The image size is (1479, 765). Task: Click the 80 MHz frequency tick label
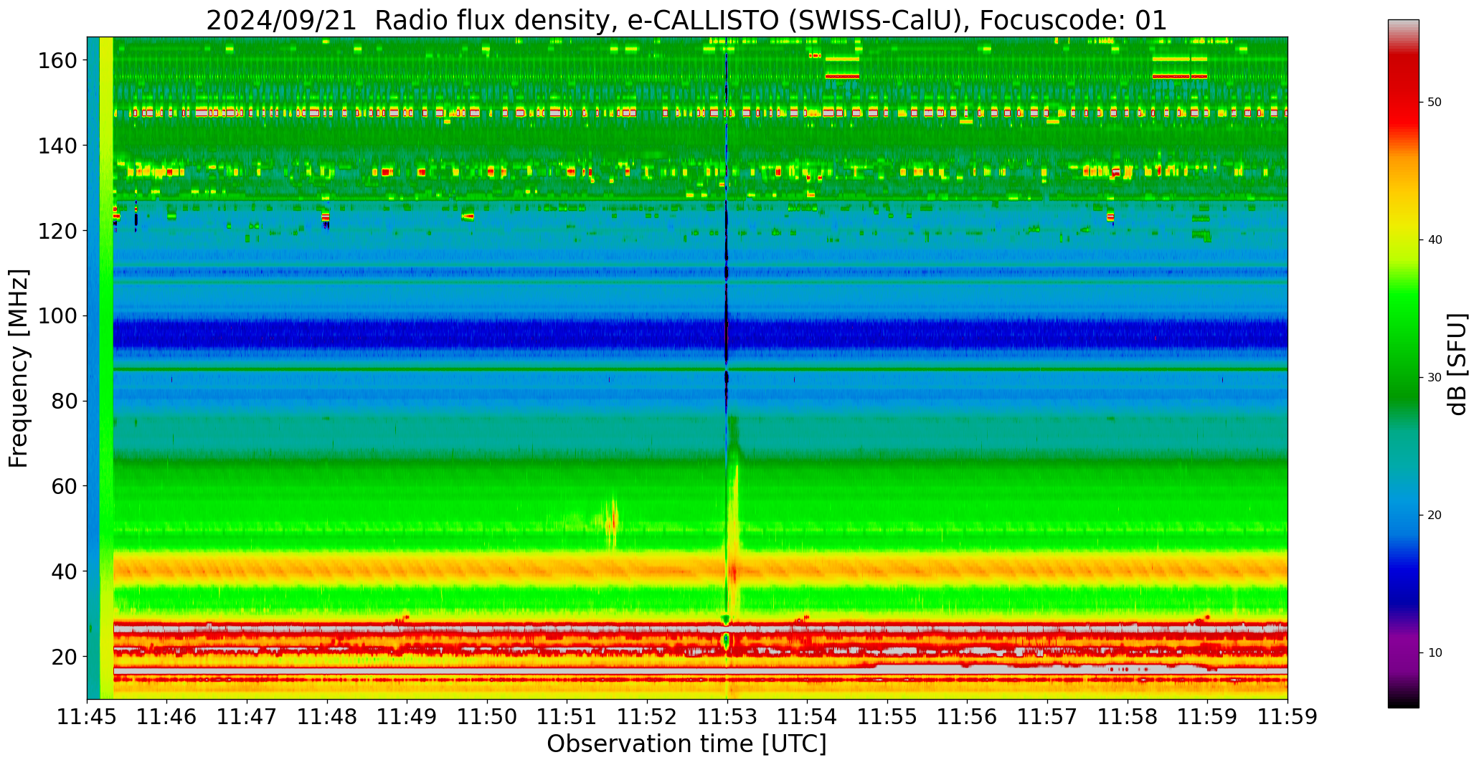point(65,401)
